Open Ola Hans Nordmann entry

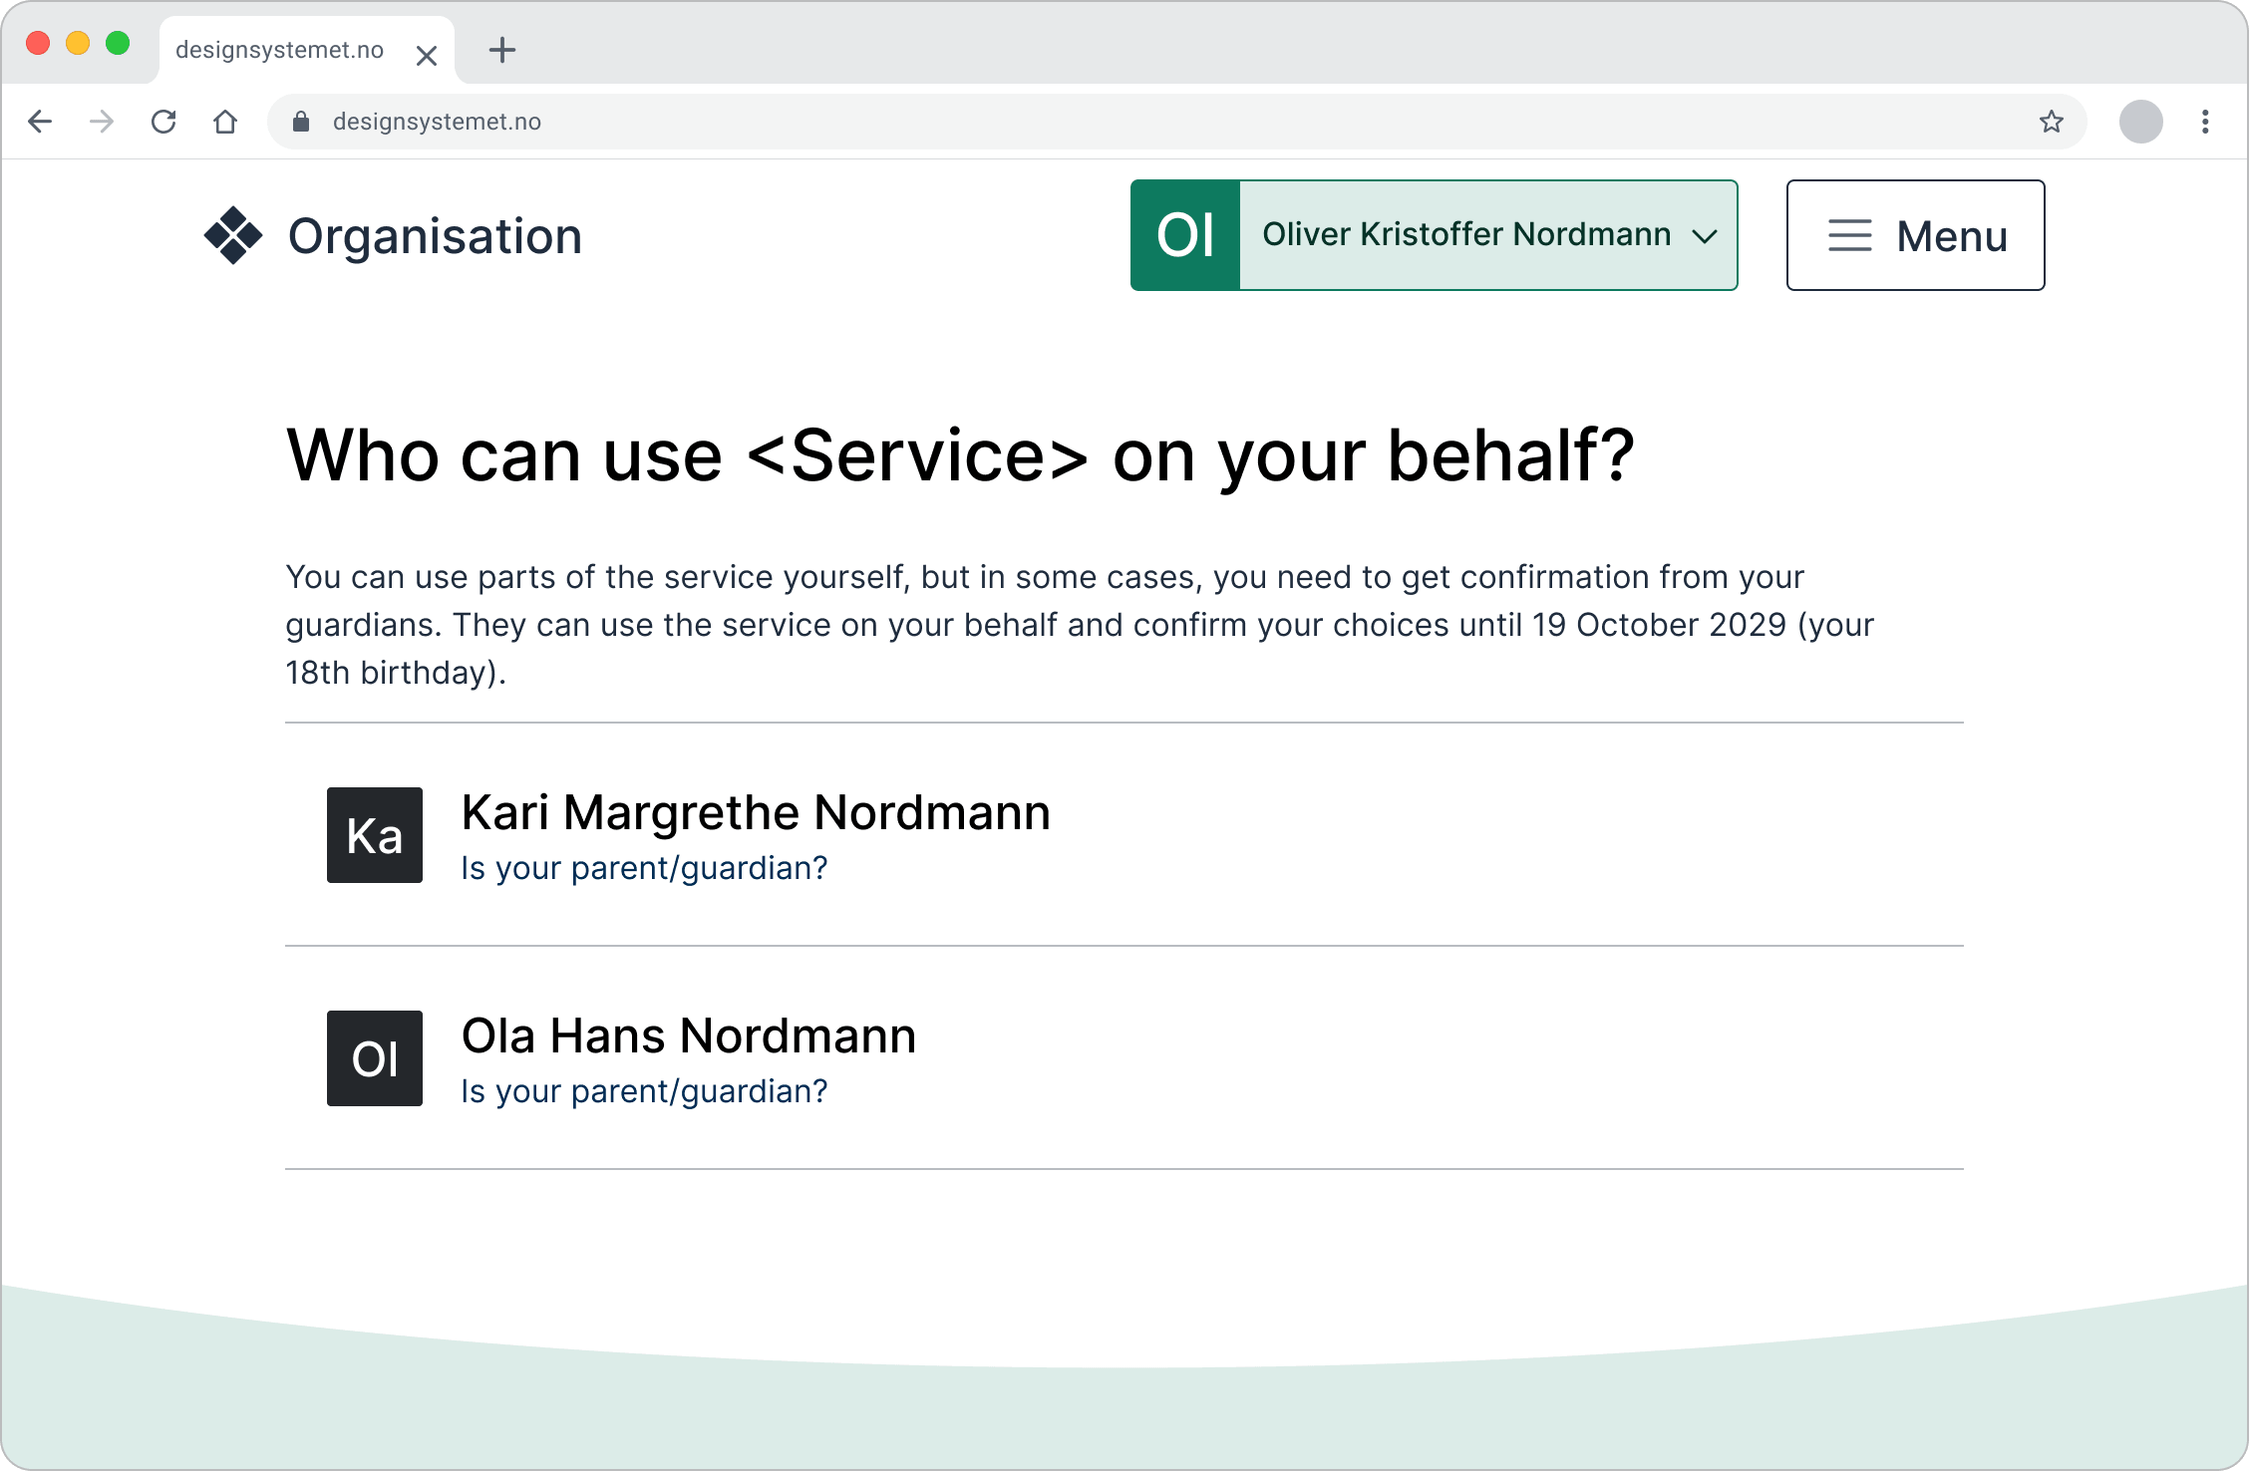[1124, 1057]
